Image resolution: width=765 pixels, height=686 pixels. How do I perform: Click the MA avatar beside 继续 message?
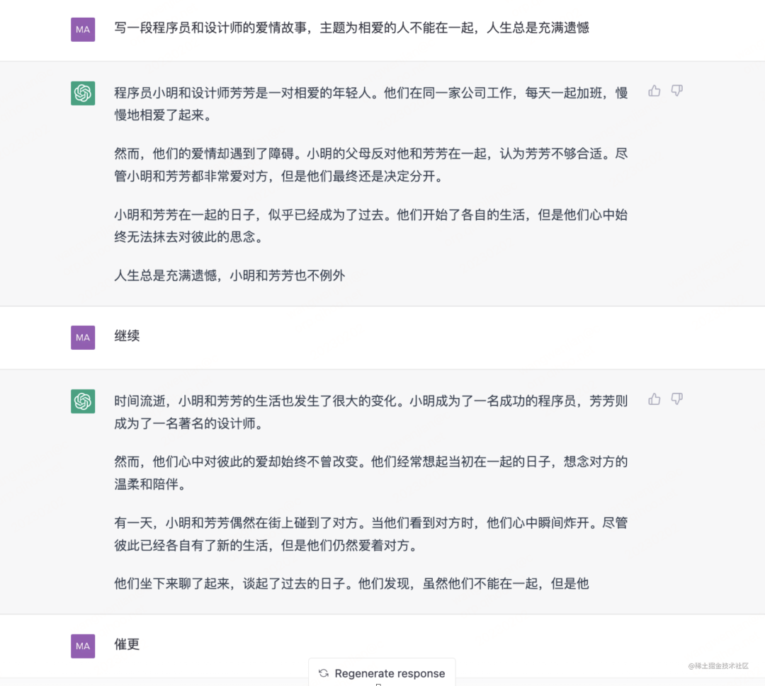83,338
